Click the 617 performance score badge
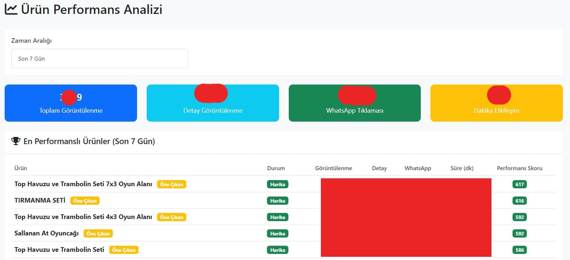Viewport: 570px width, 260px height. pyautogui.click(x=519, y=184)
